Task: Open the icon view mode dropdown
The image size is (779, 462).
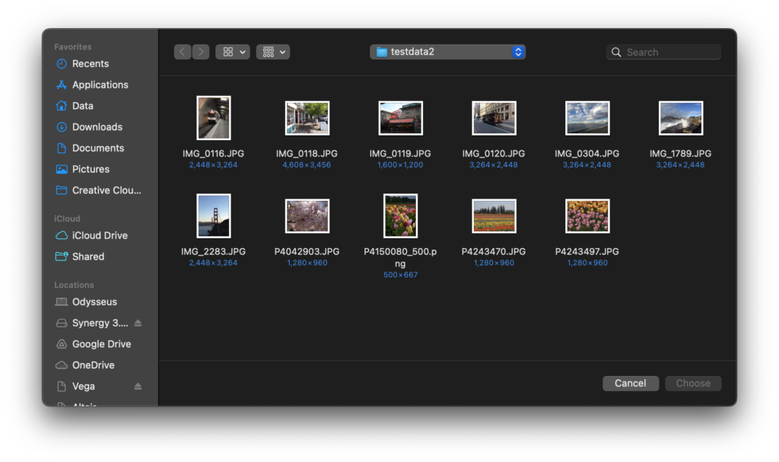Action: (233, 52)
